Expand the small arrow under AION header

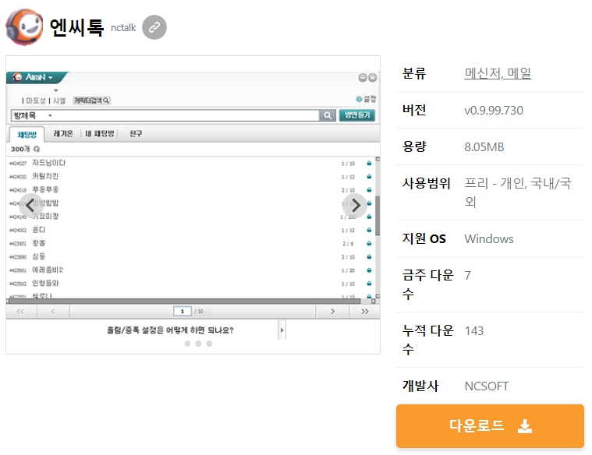[x=56, y=90]
